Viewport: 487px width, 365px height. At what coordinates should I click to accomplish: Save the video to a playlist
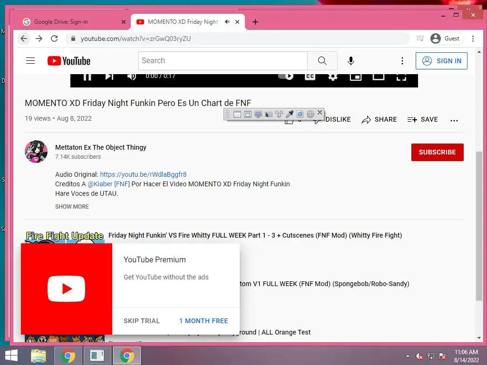[423, 119]
